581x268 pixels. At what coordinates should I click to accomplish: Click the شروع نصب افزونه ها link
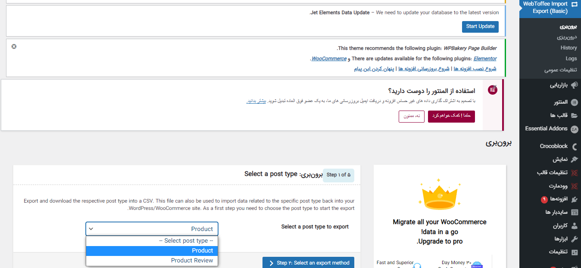474,69
